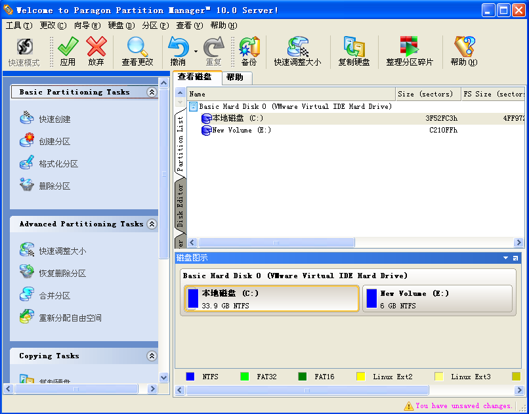The width and height of the screenshot is (529, 414).
Task: Click the C: partition icon in the list
Action: pyautogui.click(x=206, y=119)
